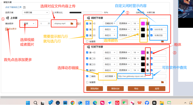193x105 pixels.
Task: Pick black color swatch in 闲时 第二行
Action: point(143,30)
